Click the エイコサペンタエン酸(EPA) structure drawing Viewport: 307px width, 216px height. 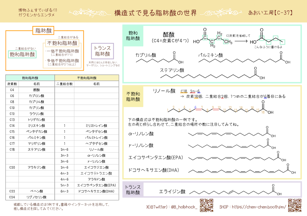[237, 156]
